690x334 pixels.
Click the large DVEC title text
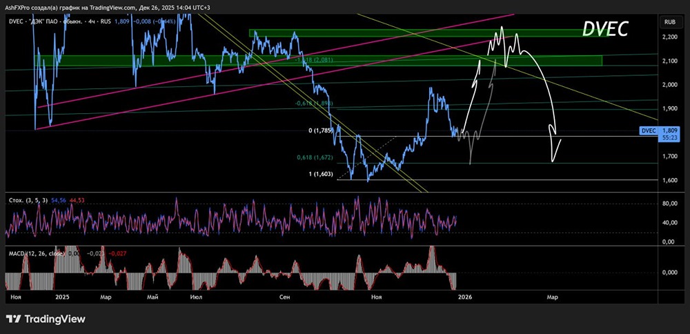click(605, 29)
